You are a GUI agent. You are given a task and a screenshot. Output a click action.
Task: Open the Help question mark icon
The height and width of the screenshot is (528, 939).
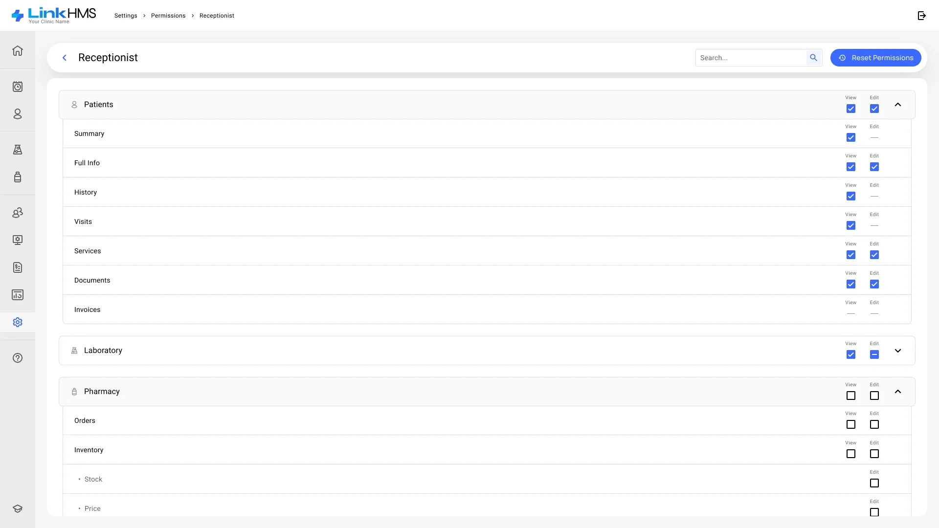click(x=18, y=358)
